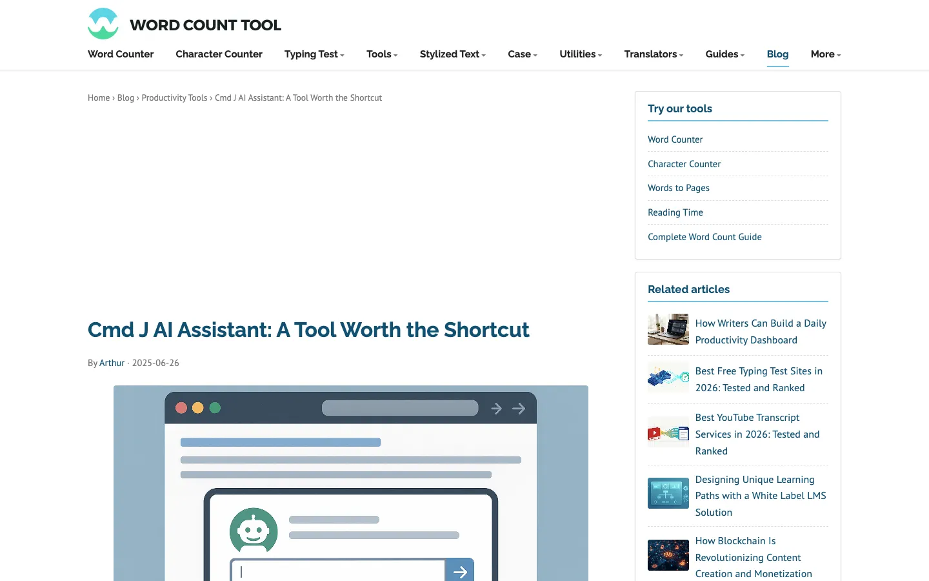Image resolution: width=929 pixels, height=581 pixels.
Task: Open author Arthur's profile link
Action: coord(112,363)
